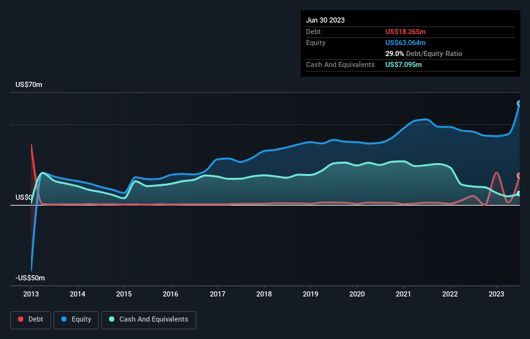Click the 2016 x-axis label

pyautogui.click(x=170, y=294)
